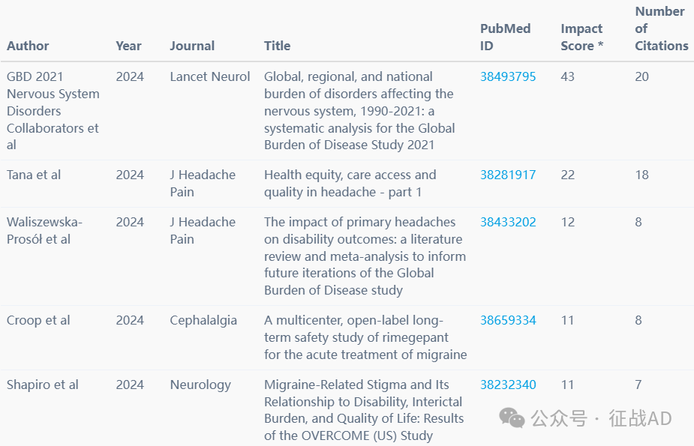Click the Title column header
This screenshot has height=446, width=694.
click(x=277, y=46)
